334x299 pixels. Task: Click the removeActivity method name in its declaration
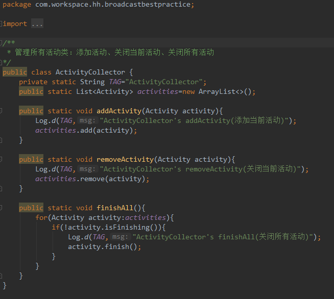pos(125,159)
